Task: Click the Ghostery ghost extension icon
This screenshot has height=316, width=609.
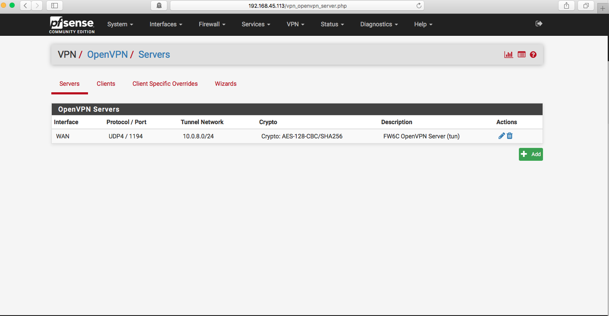Action: pyautogui.click(x=159, y=6)
